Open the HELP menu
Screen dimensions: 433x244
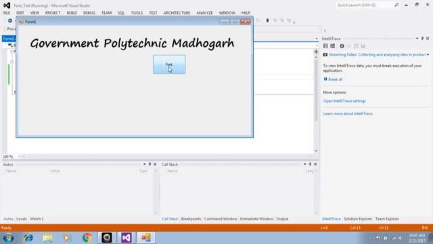pyautogui.click(x=246, y=13)
